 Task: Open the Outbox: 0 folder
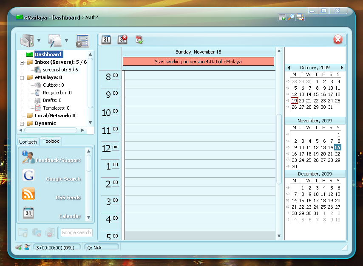[x=54, y=85]
